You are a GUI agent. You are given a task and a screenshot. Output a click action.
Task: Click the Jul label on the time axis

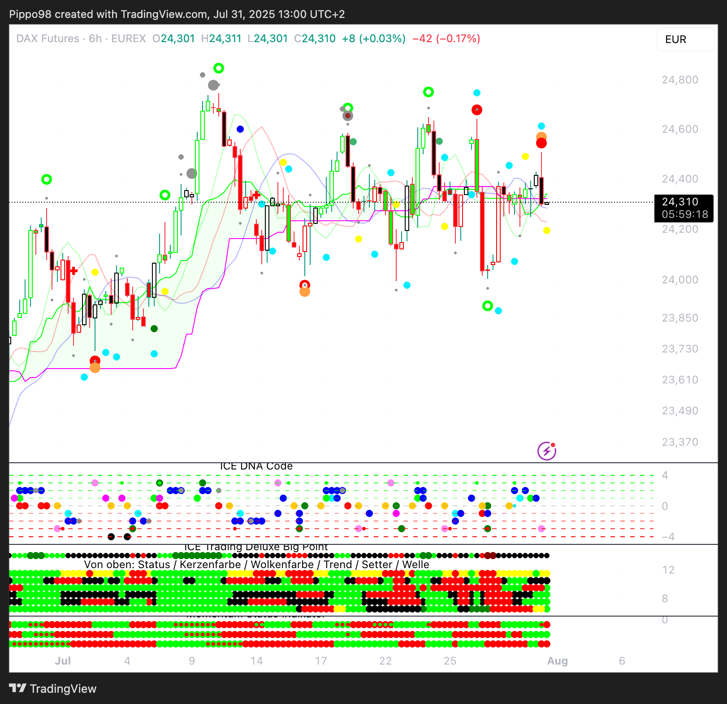point(63,661)
